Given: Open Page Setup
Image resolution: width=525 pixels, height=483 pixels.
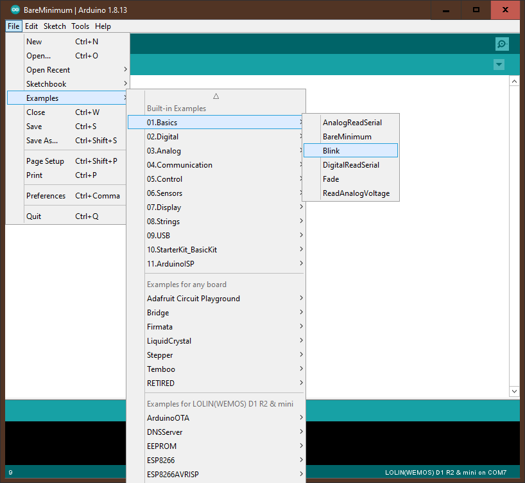Looking at the screenshot, I should (66, 161).
